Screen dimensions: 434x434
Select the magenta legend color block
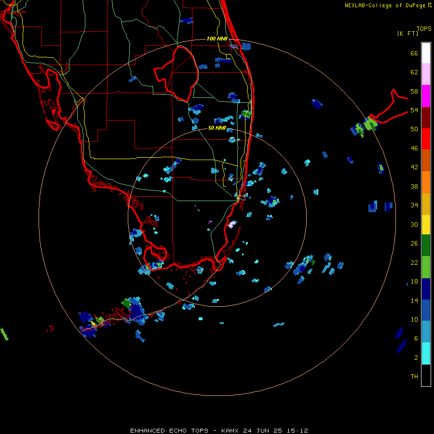click(426, 96)
